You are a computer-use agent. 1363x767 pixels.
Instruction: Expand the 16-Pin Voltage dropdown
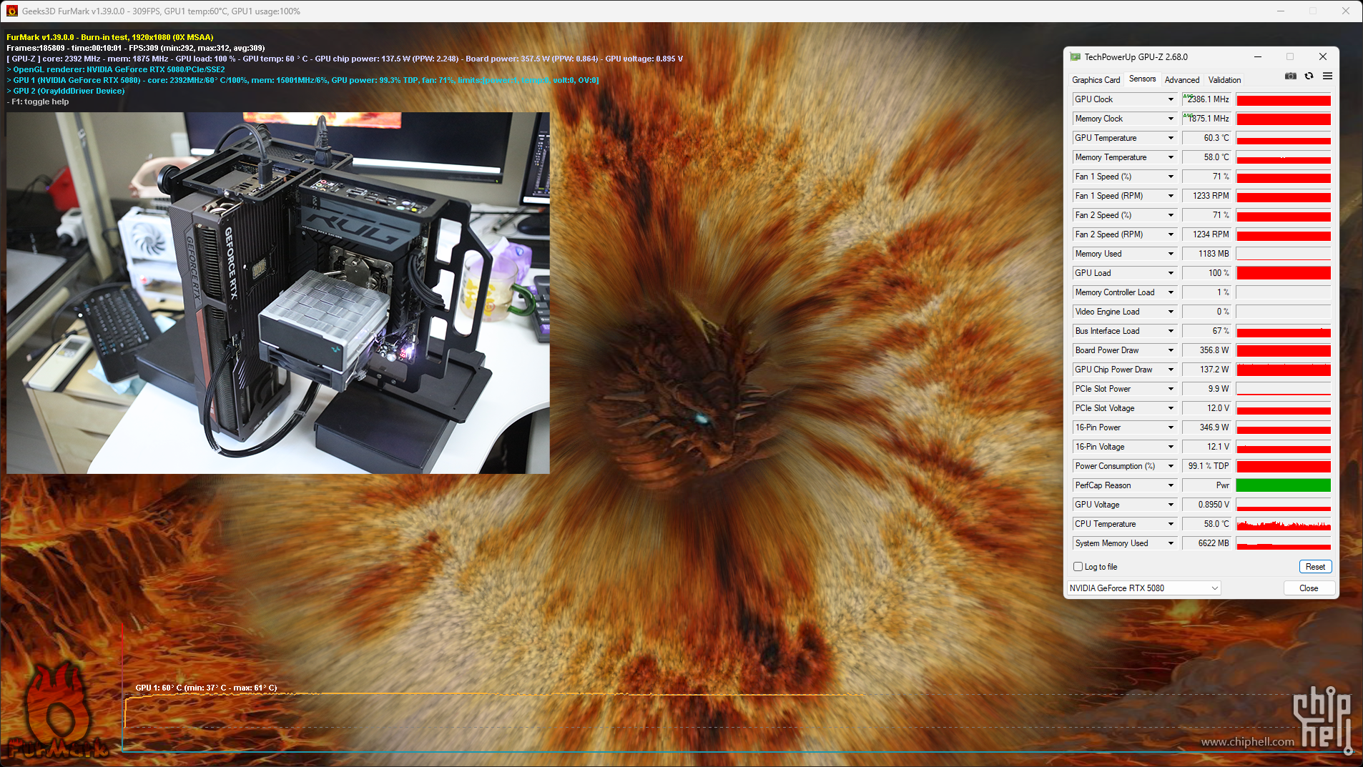pos(1171,447)
